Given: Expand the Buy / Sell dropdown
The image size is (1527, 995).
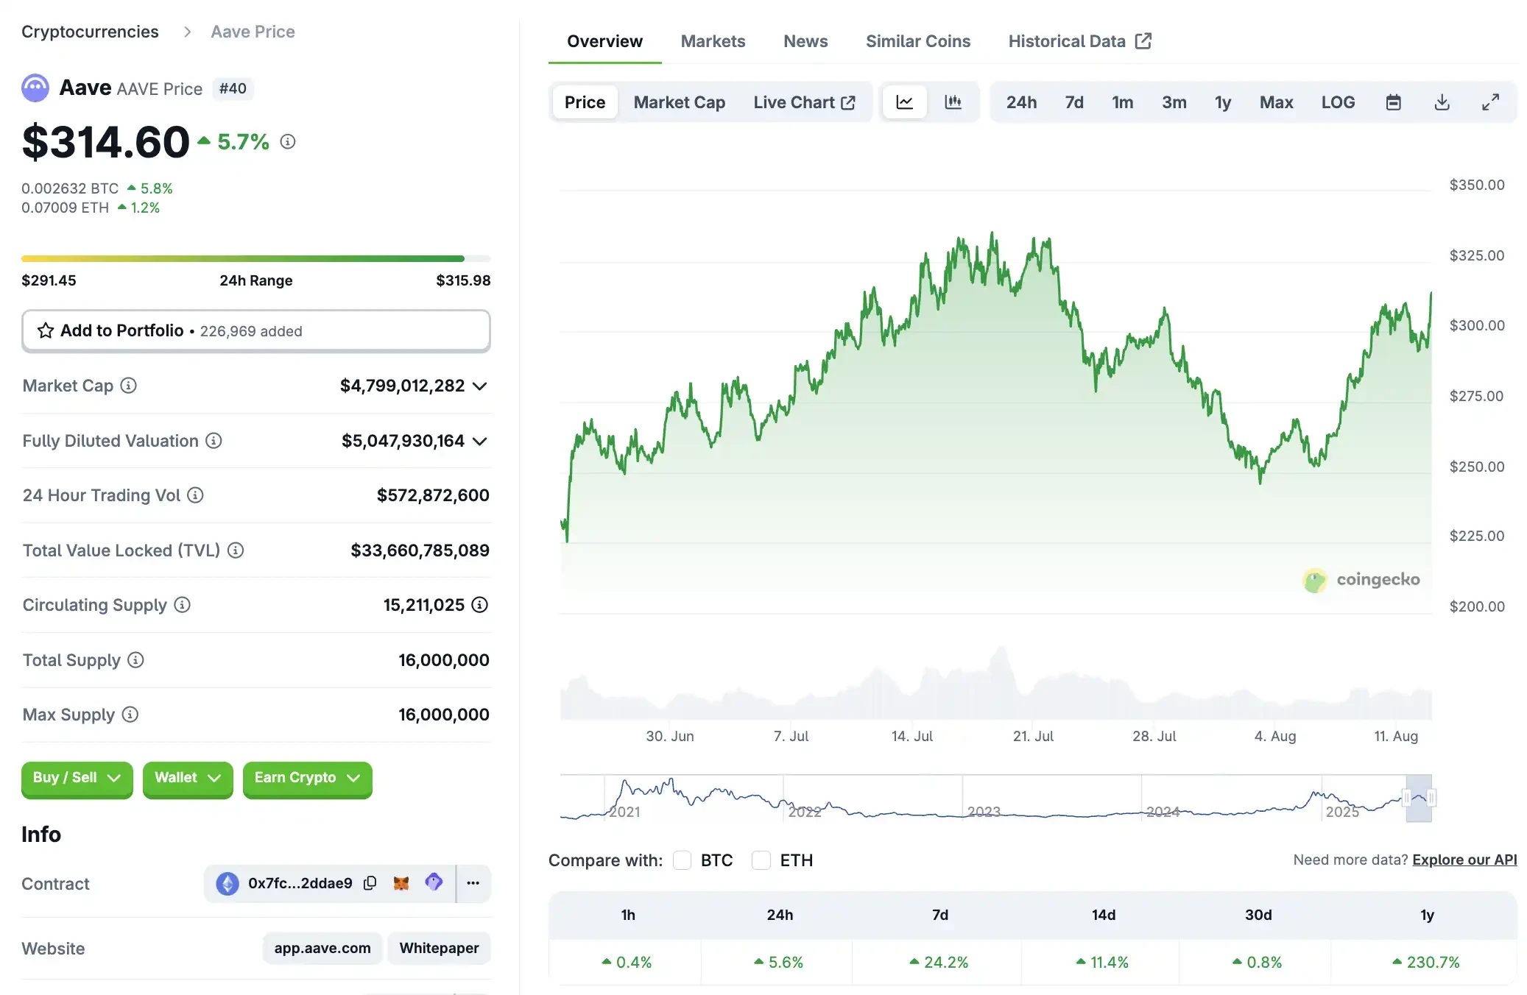Looking at the screenshot, I should 76,778.
